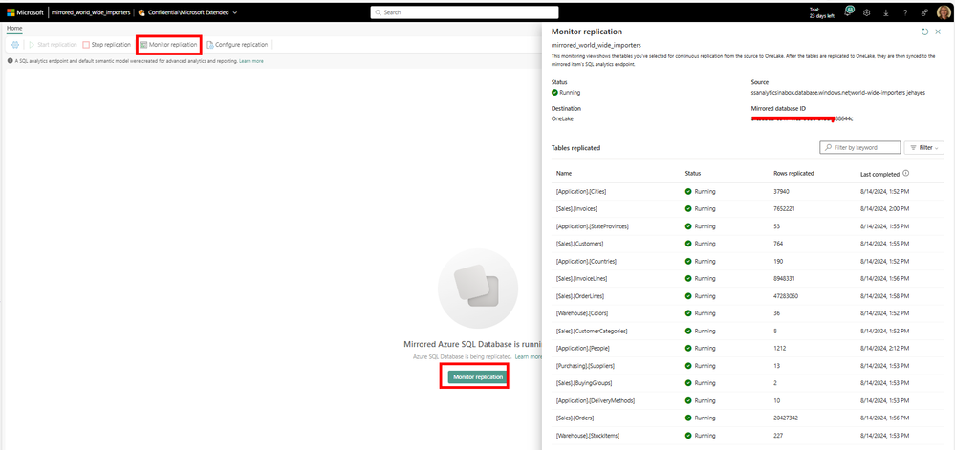The height and width of the screenshot is (450, 955).
Task: Select the [Application].[Countries] table name
Action: point(587,261)
